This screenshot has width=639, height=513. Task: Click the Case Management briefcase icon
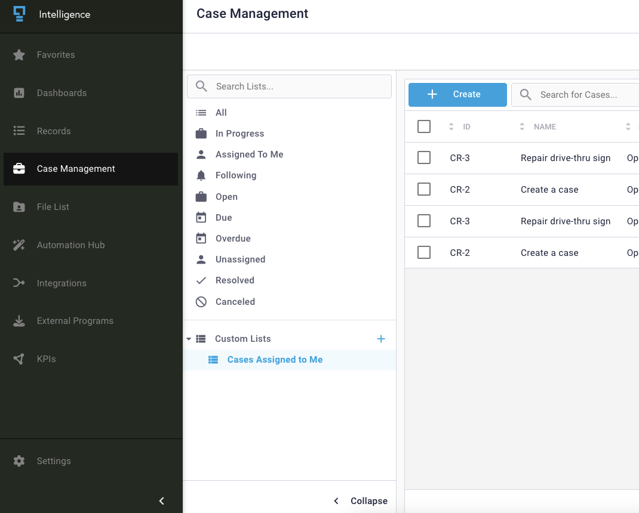(19, 169)
